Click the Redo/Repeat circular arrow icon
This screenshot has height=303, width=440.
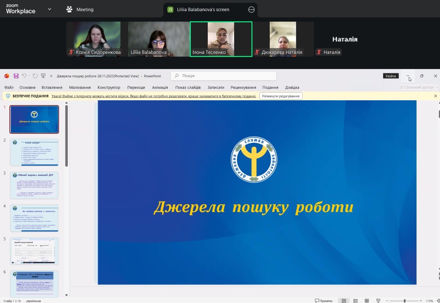[x=35, y=76]
